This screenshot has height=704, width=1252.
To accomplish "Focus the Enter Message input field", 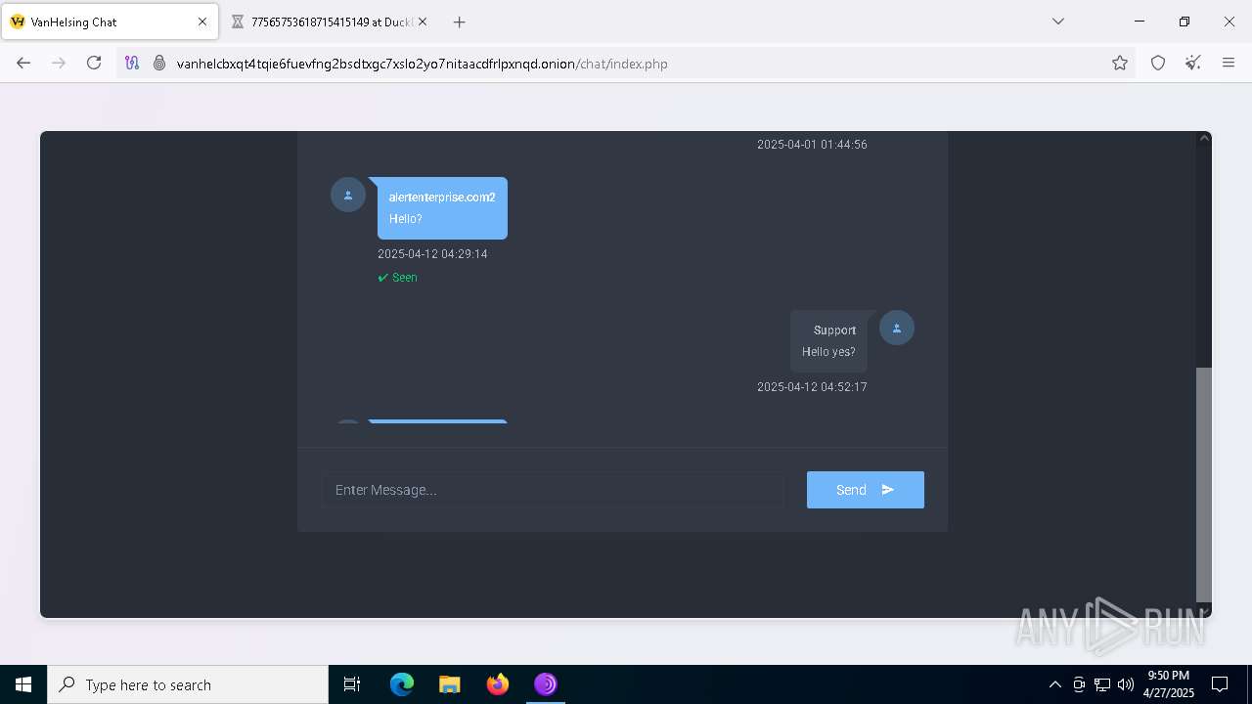I will [x=554, y=490].
